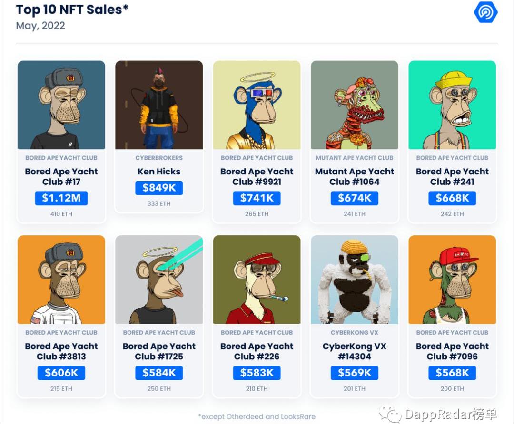
Task: Select the Ken Hicks CyberBrokers artwork
Action: tap(159, 105)
